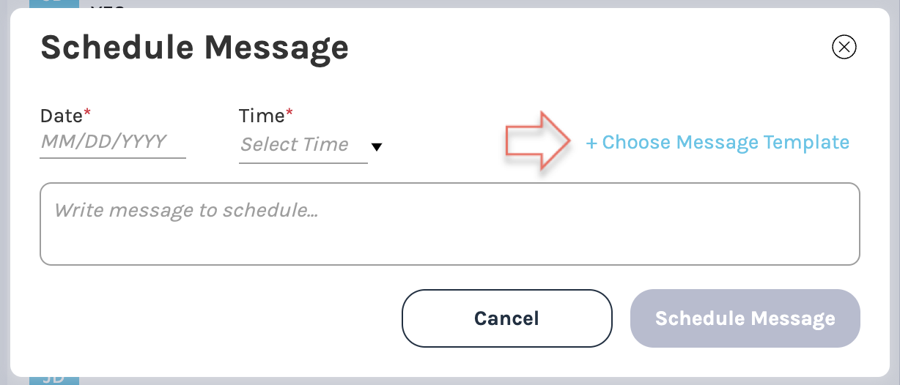Click the underline beneath the Date field
The height and width of the screenshot is (385, 900).
pyautogui.click(x=112, y=157)
